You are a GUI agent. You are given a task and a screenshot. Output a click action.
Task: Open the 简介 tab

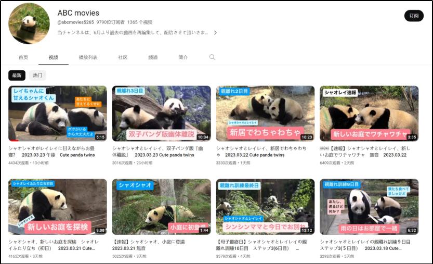[183, 57]
